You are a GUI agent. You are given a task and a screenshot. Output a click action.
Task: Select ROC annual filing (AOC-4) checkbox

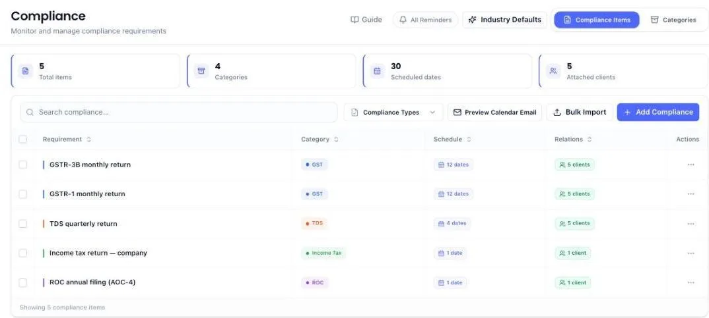pyautogui.click(x=22, y=283)
